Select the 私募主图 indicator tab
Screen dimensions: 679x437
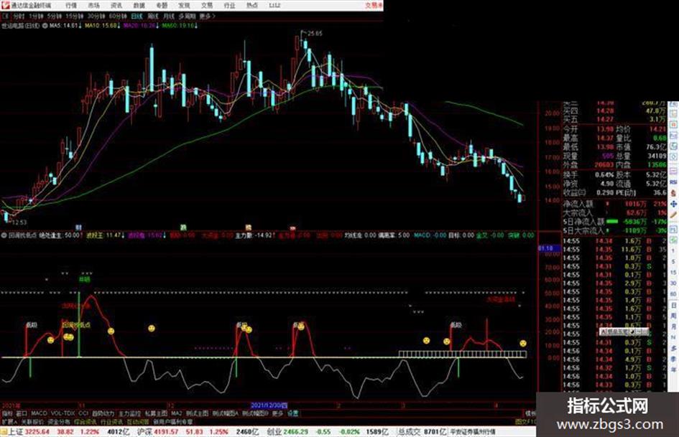click(156, 413)
